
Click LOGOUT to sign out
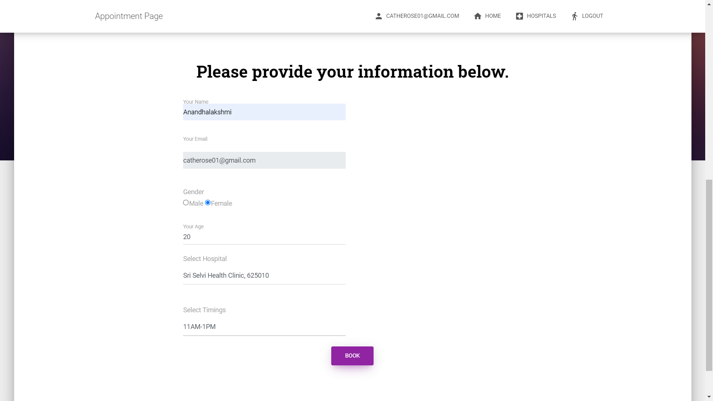pyautogui.click(x=592, y=16)
